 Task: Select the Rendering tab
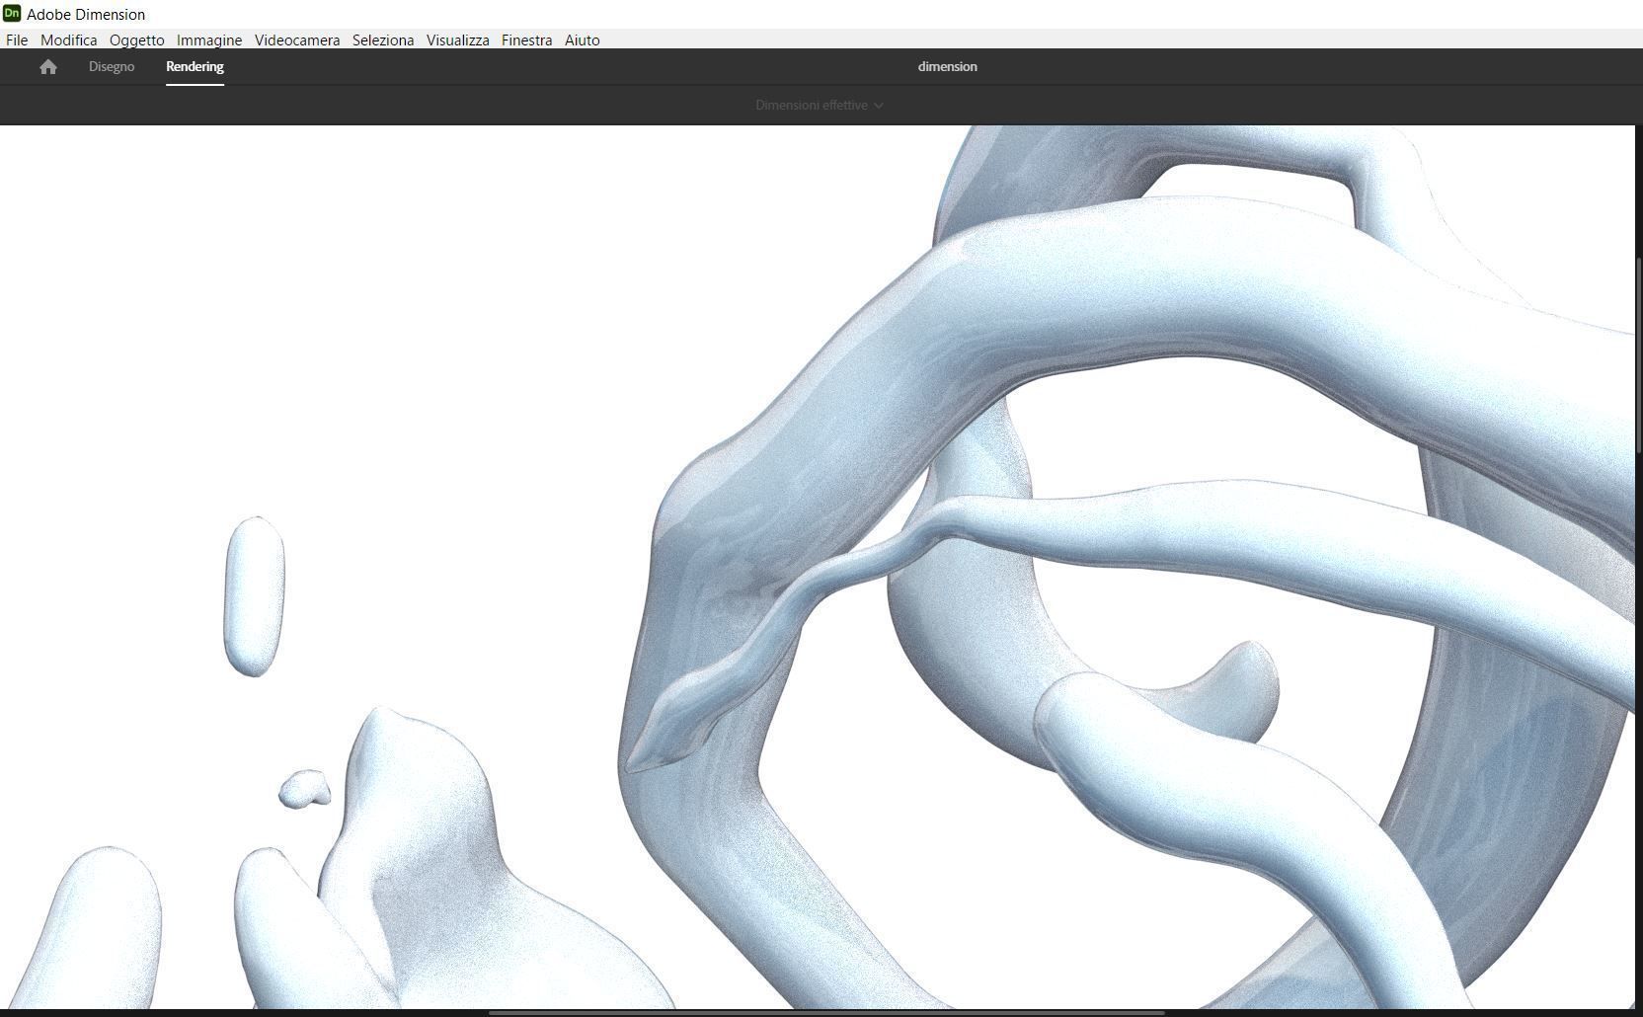[194, 66]
